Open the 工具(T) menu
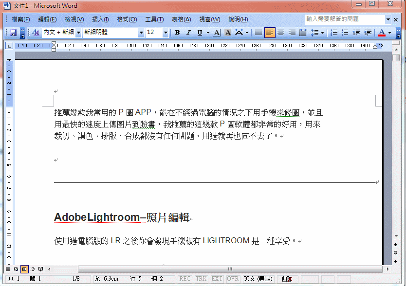This screenshot has width=406, height=286. click(x=154, y=19)
